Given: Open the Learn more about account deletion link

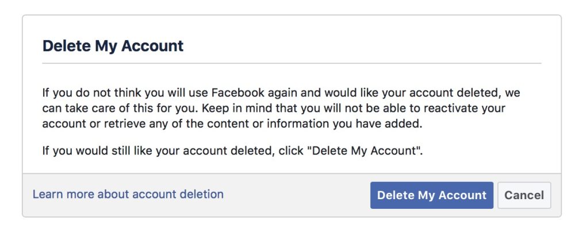Looking at the screenshot, I should [128, 194].
